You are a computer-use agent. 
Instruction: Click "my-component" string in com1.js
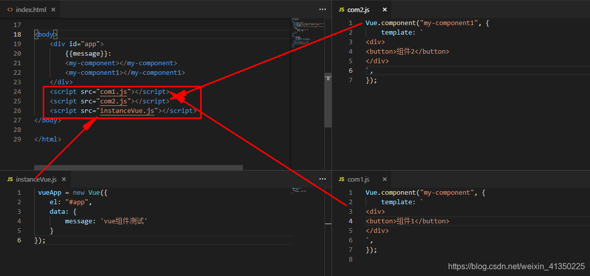[447, 192]
